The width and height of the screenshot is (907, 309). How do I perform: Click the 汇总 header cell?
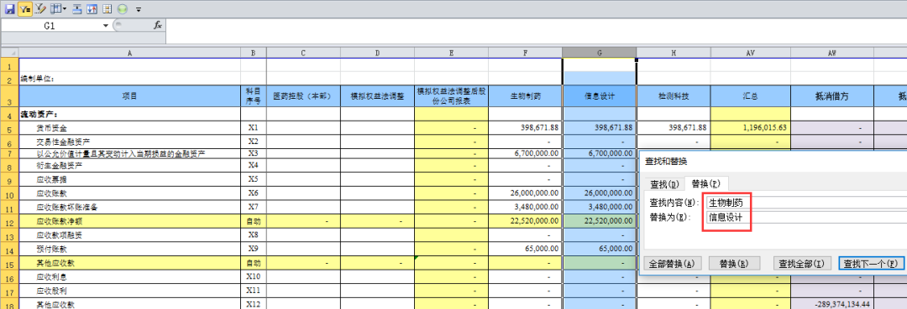coord(750,96)
